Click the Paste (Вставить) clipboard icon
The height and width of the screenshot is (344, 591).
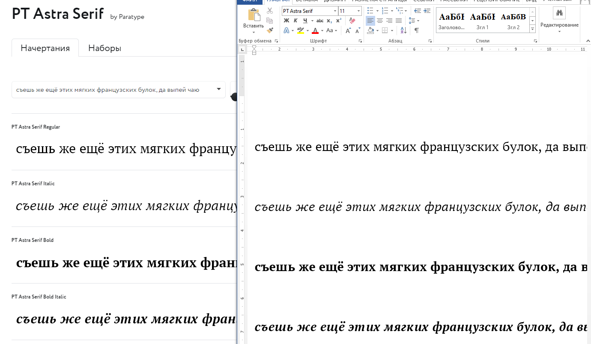254,15
